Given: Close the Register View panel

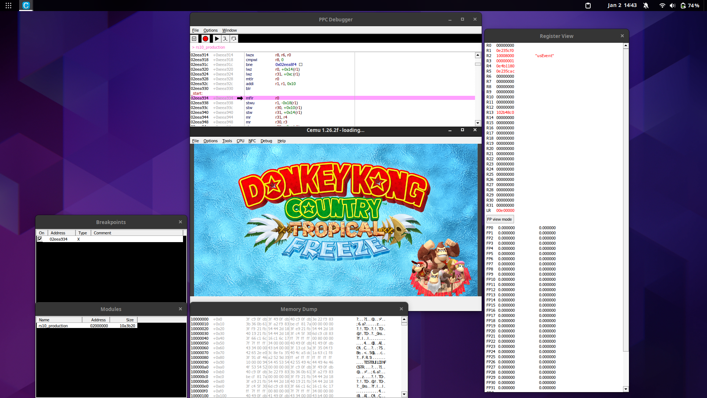Looking at the screenshot, I should point(622,36).
